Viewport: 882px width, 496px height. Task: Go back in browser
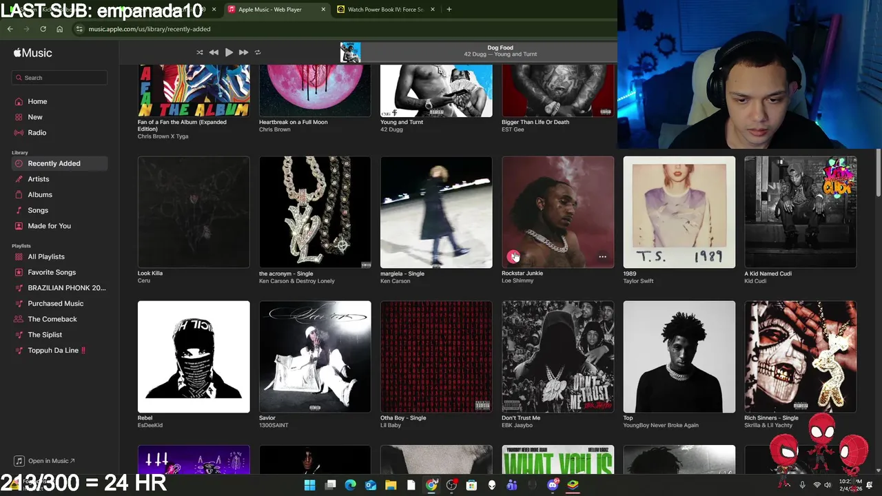[10, 29]
